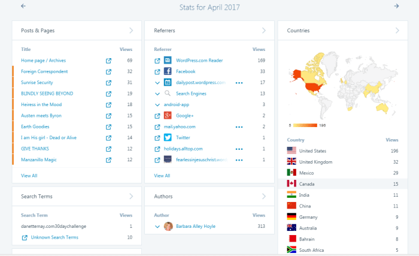Go to next month with right arrow
419x256 pixels.
pos(396,6)
